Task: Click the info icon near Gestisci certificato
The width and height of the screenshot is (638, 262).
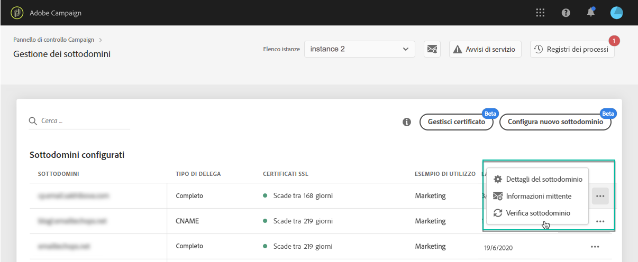Action: pyautogui.click(x=407, y=122)
